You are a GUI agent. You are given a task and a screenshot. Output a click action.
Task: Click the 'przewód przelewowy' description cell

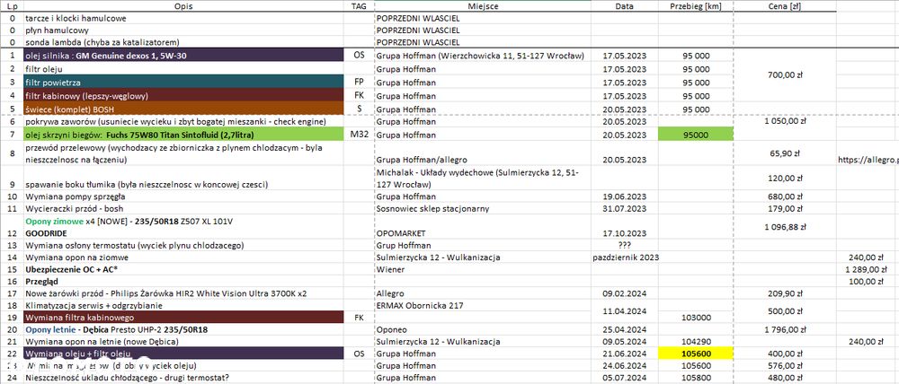tap(183, 154)
